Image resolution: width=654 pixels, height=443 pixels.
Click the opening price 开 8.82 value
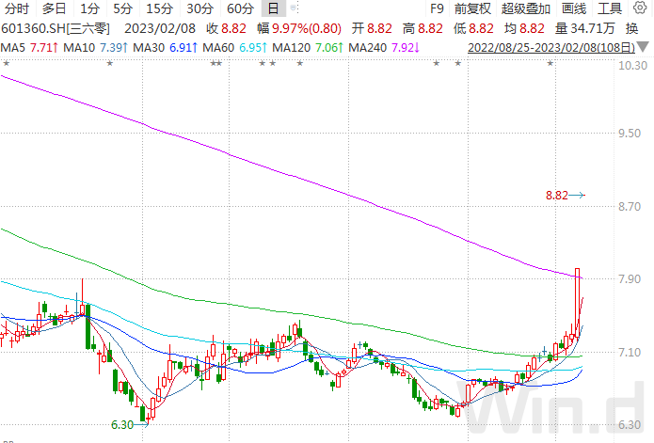click(372, 28)
